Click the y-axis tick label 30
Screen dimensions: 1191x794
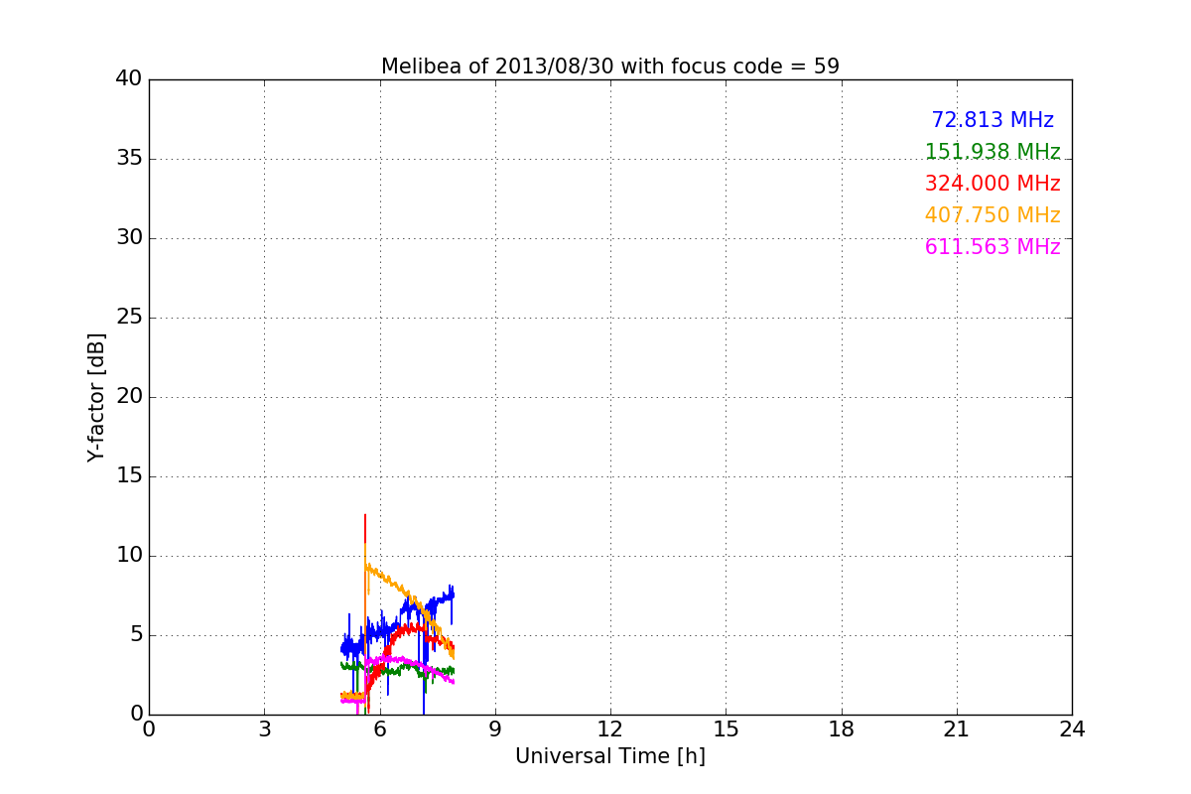129,238
